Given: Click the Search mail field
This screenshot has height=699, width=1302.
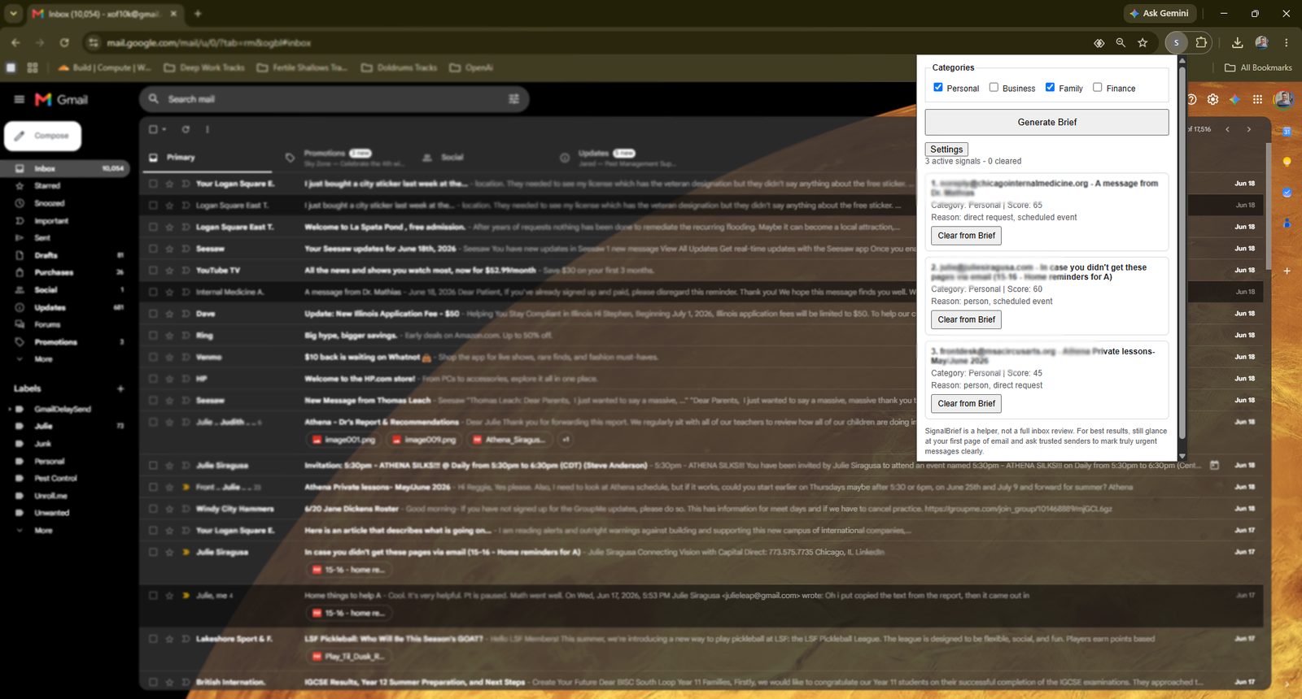Looking at the screenshot, I should tap(334, 99).
